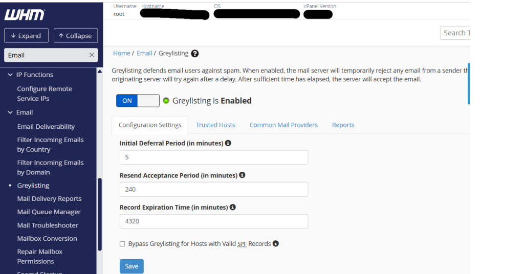Switch to the Trusted Hosts tab
524x274 pixels.
pyautogui.click(x=215, y=125)
